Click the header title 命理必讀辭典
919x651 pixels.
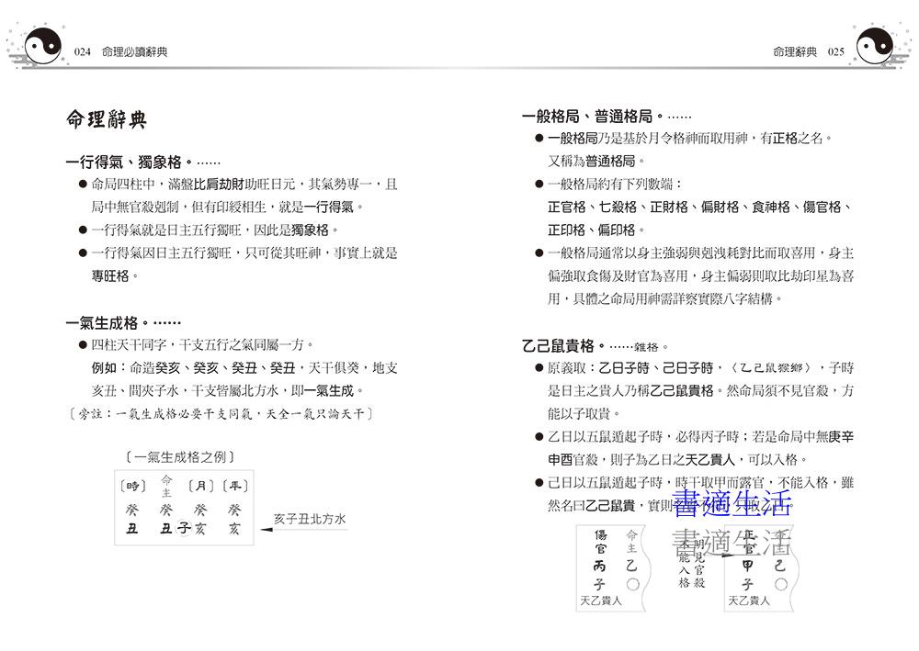[135, 52]
